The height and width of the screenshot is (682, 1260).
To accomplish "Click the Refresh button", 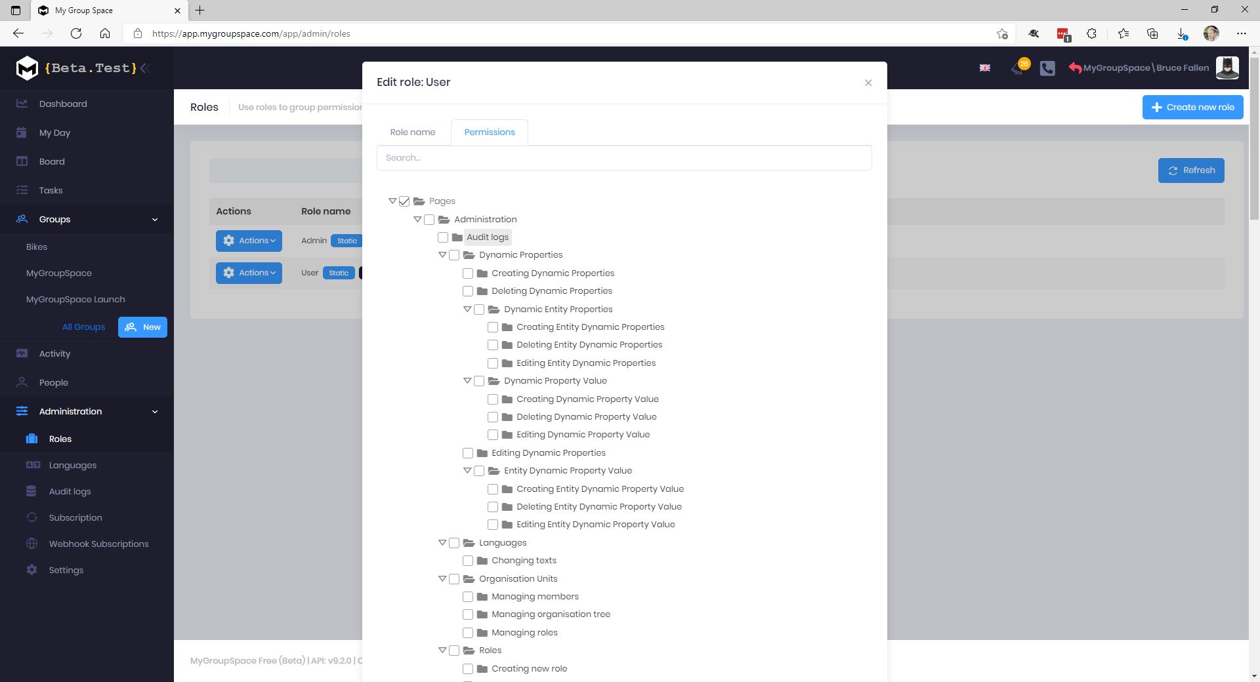I will coord(1191,170).
